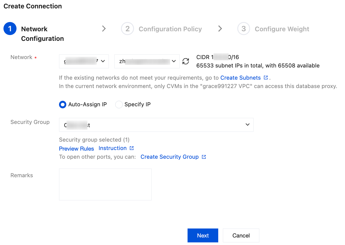
Task: Click into the Remarks text area
Action: click(x=105, y=184)
